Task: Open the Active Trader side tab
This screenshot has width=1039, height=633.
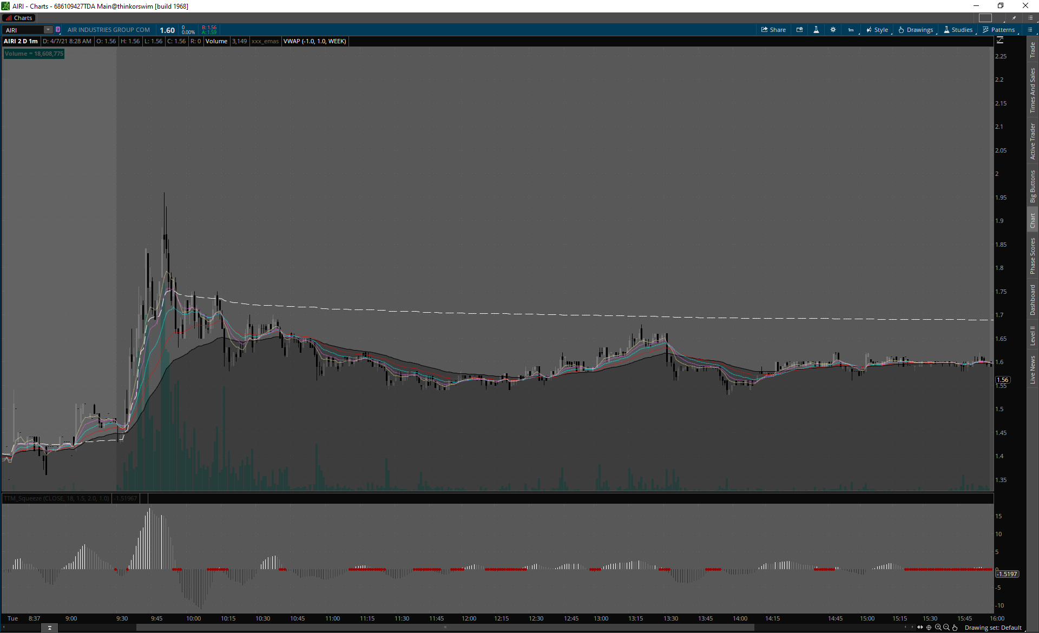Action: 1033,141
